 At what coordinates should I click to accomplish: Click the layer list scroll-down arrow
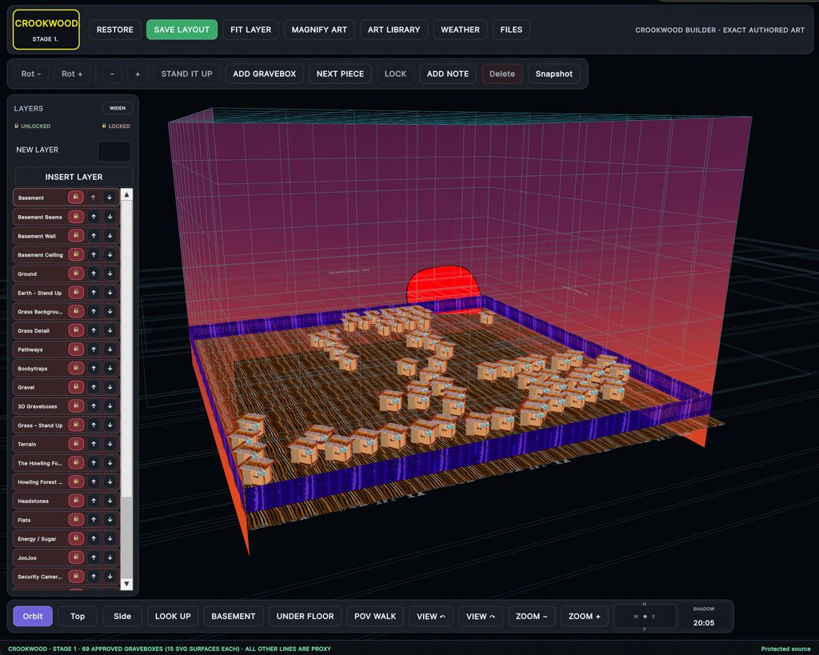pyautogui.click(x=126, y=584)
